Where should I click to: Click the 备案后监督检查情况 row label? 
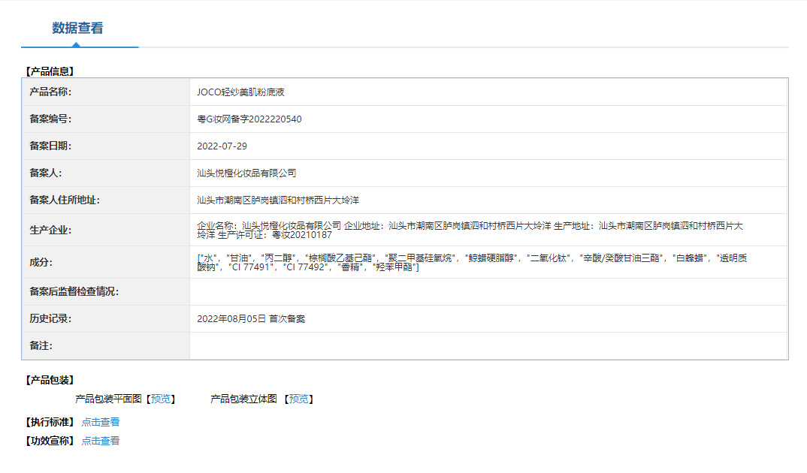point(74,291)
